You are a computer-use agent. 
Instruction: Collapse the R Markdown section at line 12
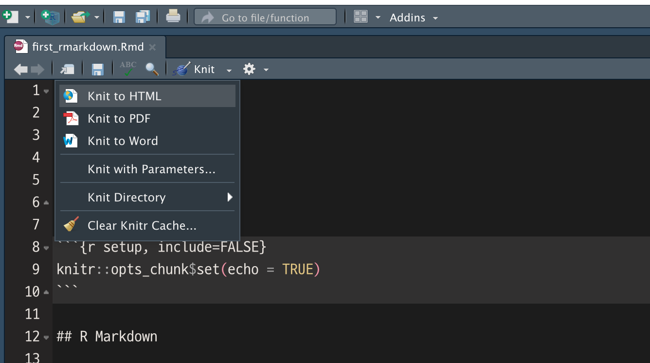click(46, 337)
